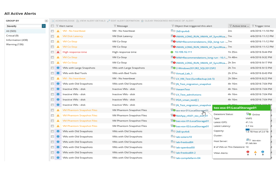Click the Capacity usage bar in the tooltip
Image resolution: width=276 pixels, height=172 pixels.
pos(257,129)
